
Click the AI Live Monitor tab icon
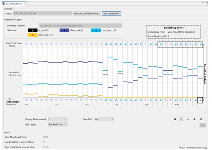(4, 3)
